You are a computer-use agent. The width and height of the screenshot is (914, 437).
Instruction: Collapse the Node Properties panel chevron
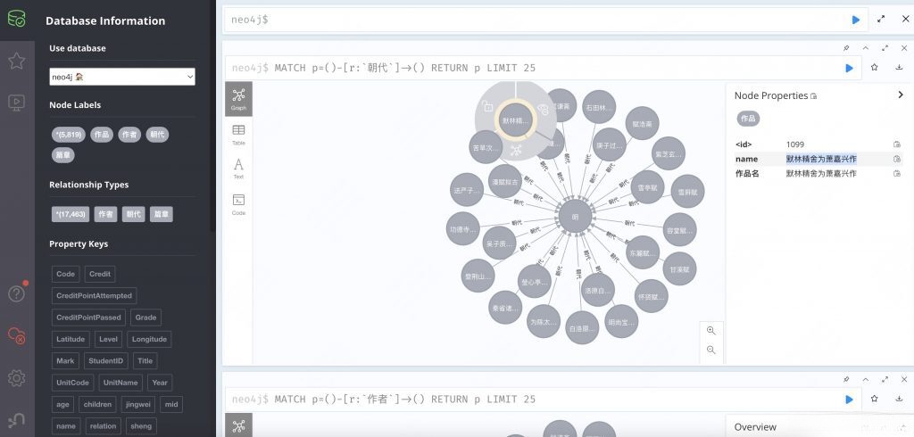(901, 95)
